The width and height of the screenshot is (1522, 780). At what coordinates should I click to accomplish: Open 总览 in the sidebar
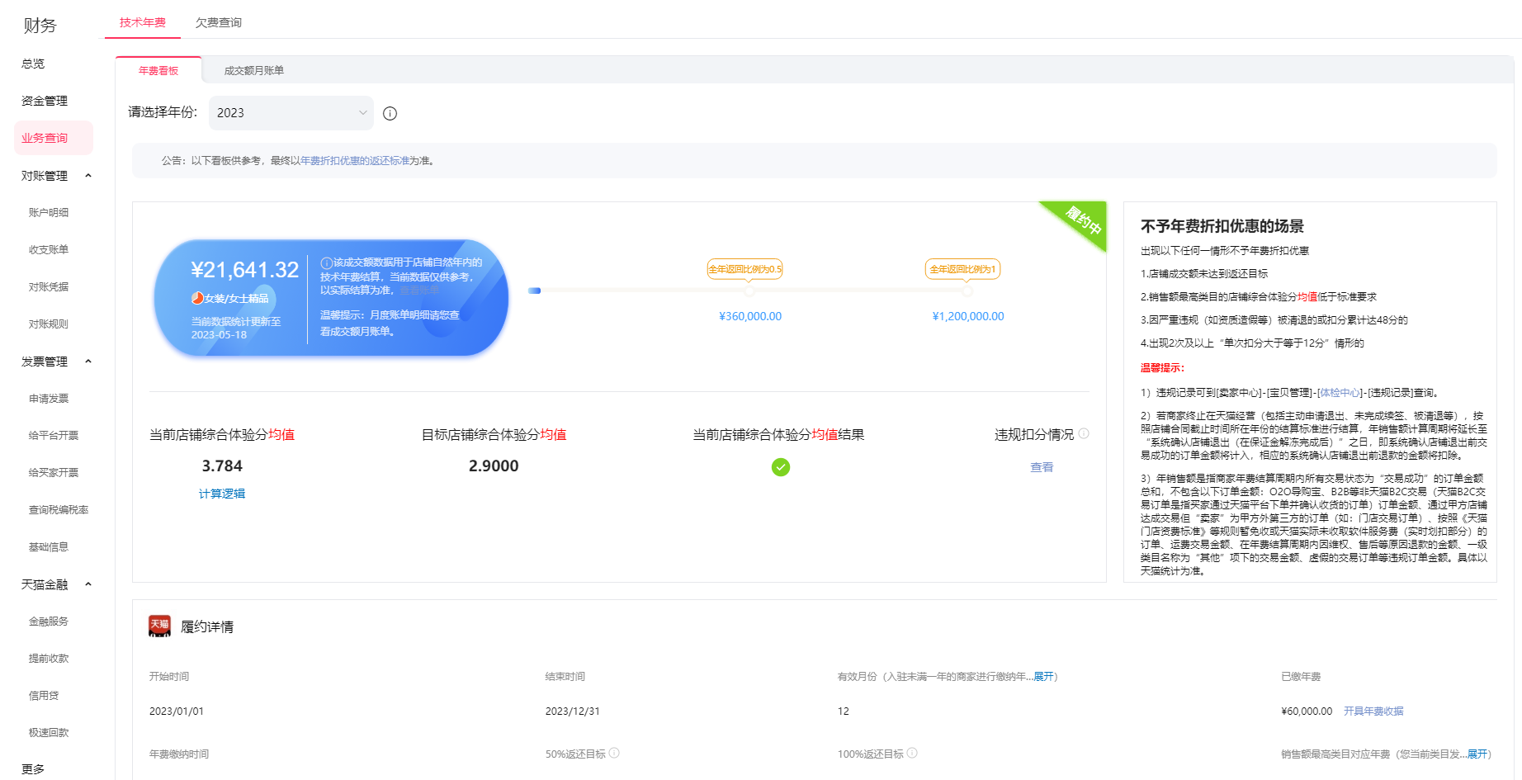(x=33, y=64)
